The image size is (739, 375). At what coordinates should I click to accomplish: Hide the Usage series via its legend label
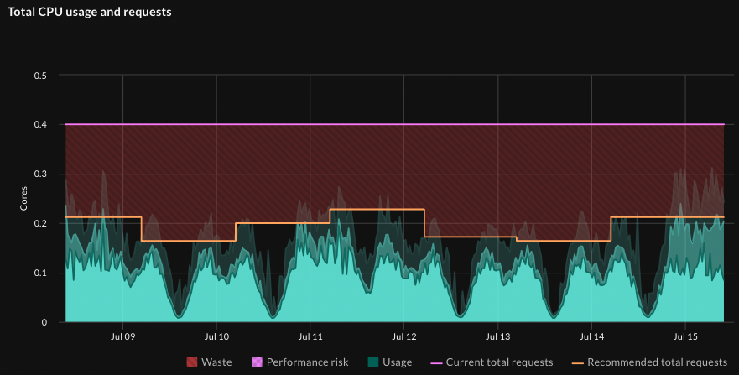pos(398,362)
